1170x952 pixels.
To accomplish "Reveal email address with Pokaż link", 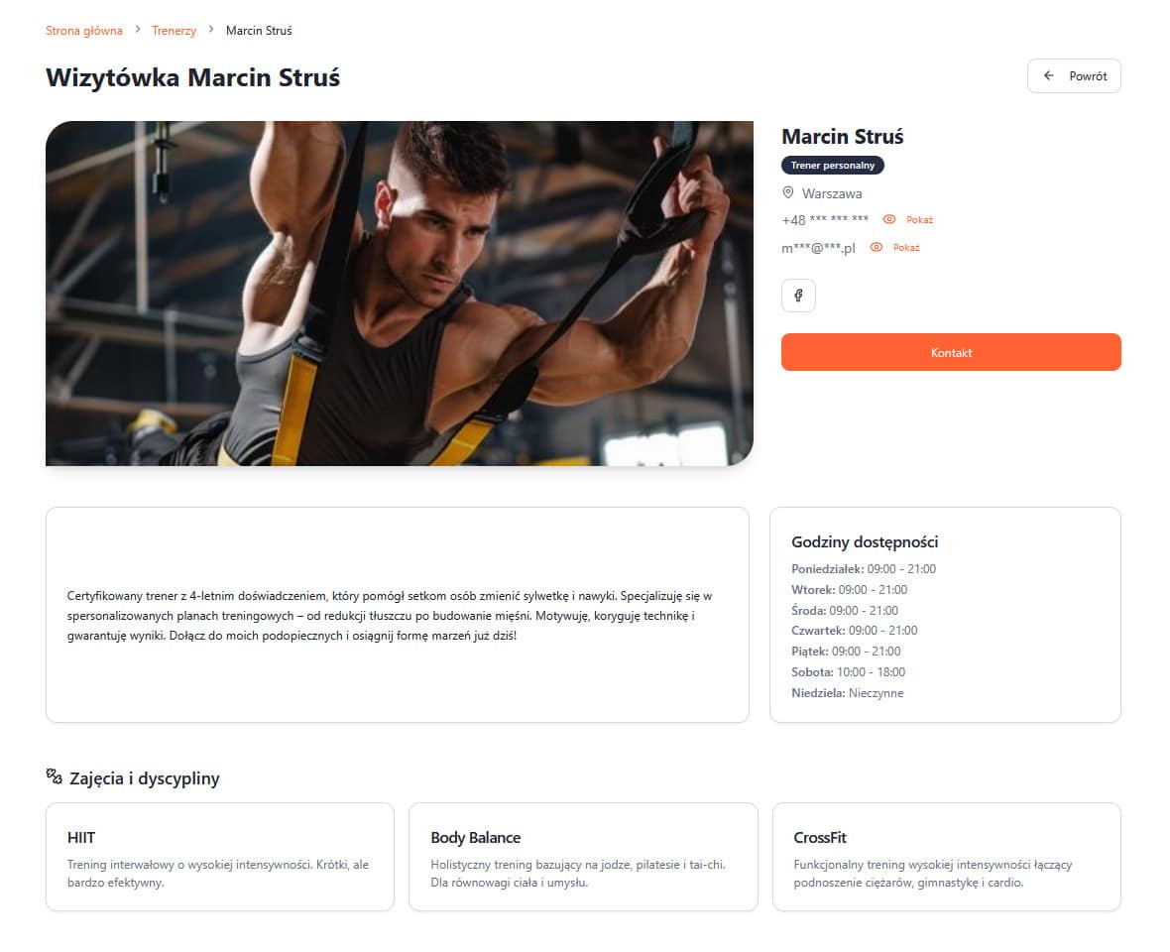I will coord(906,247).
